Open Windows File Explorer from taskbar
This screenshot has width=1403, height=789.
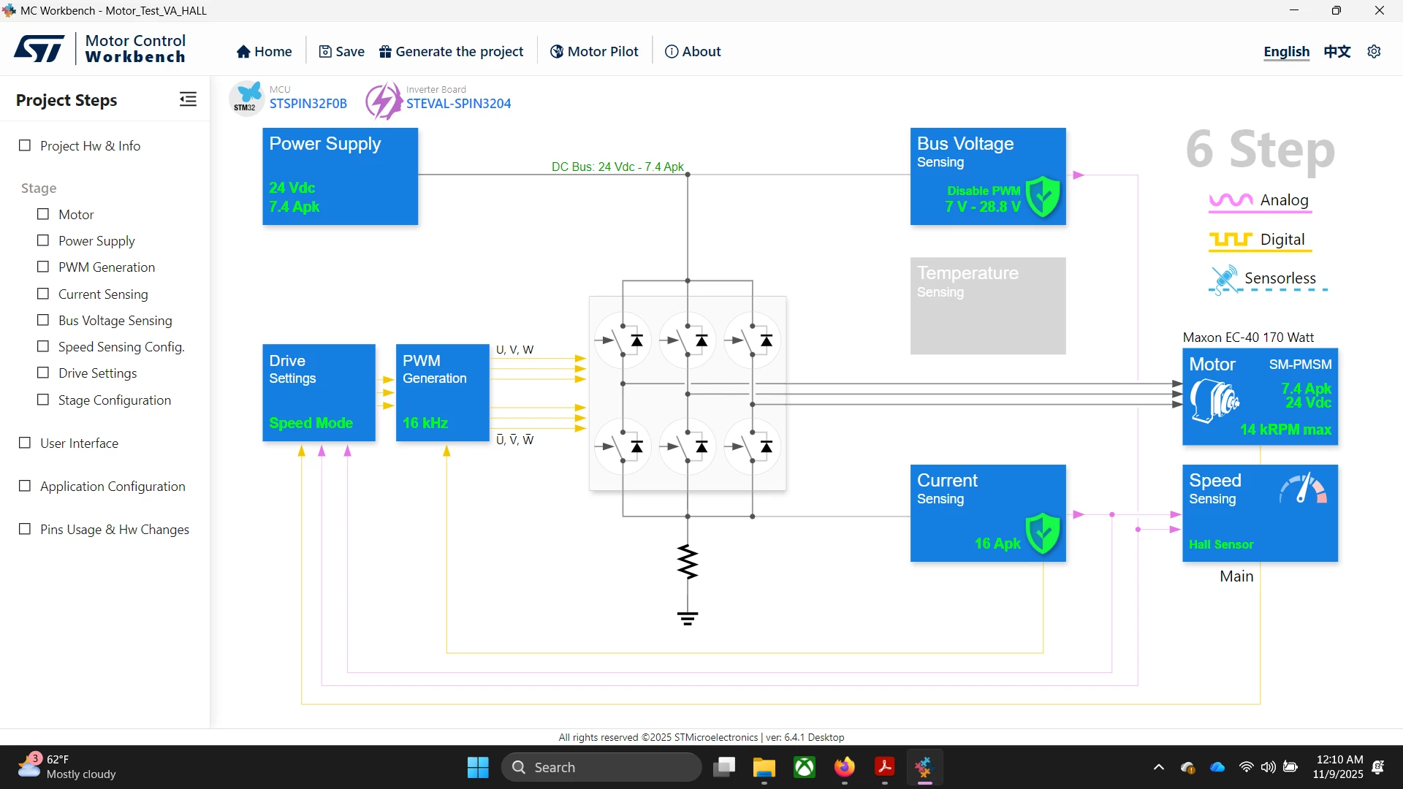click(x=764, y=767)
